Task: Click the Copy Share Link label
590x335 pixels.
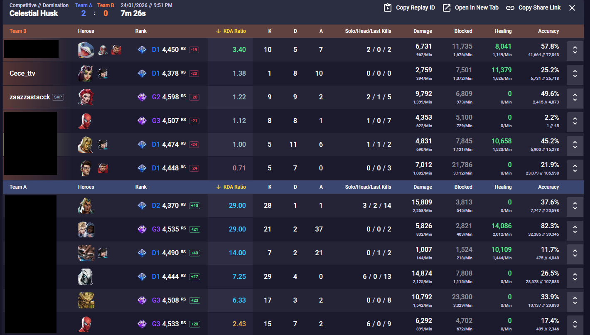Action: click(539, 7)
